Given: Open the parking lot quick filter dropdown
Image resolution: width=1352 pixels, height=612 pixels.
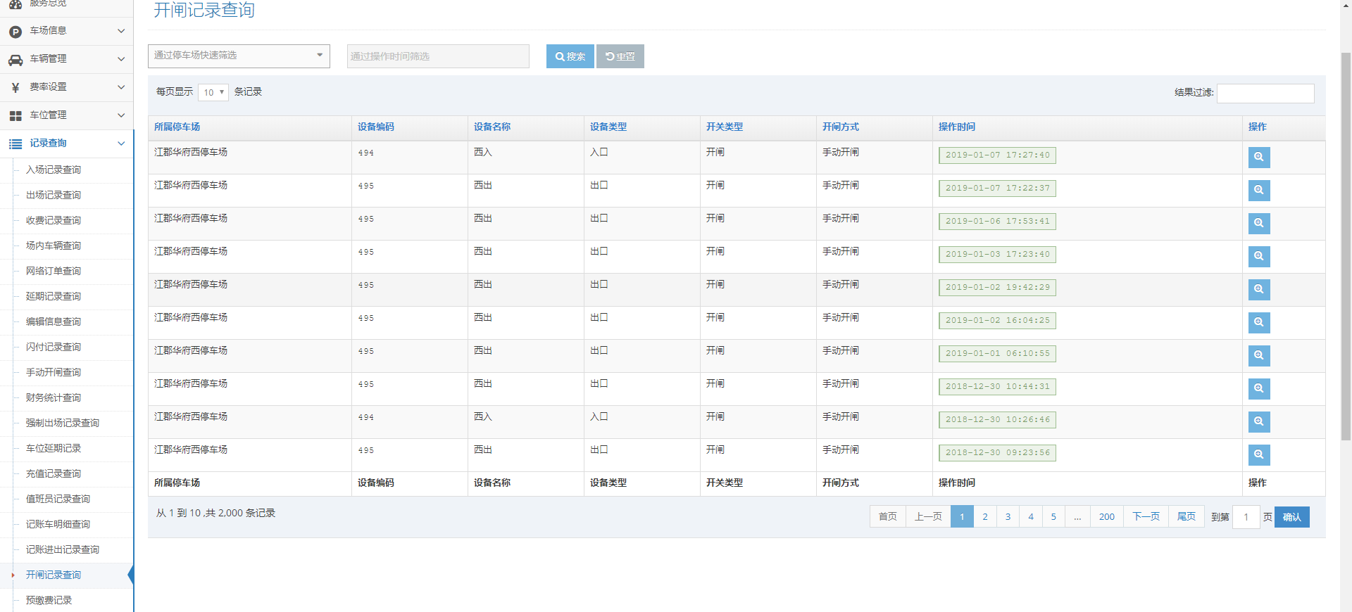Looking at the screenshot, I should (239, 56).
